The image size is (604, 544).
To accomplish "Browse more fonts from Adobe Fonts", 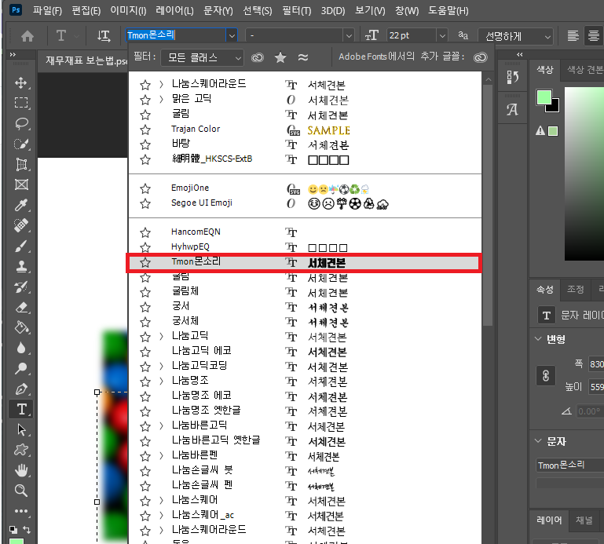I will (x=481, y=58).
